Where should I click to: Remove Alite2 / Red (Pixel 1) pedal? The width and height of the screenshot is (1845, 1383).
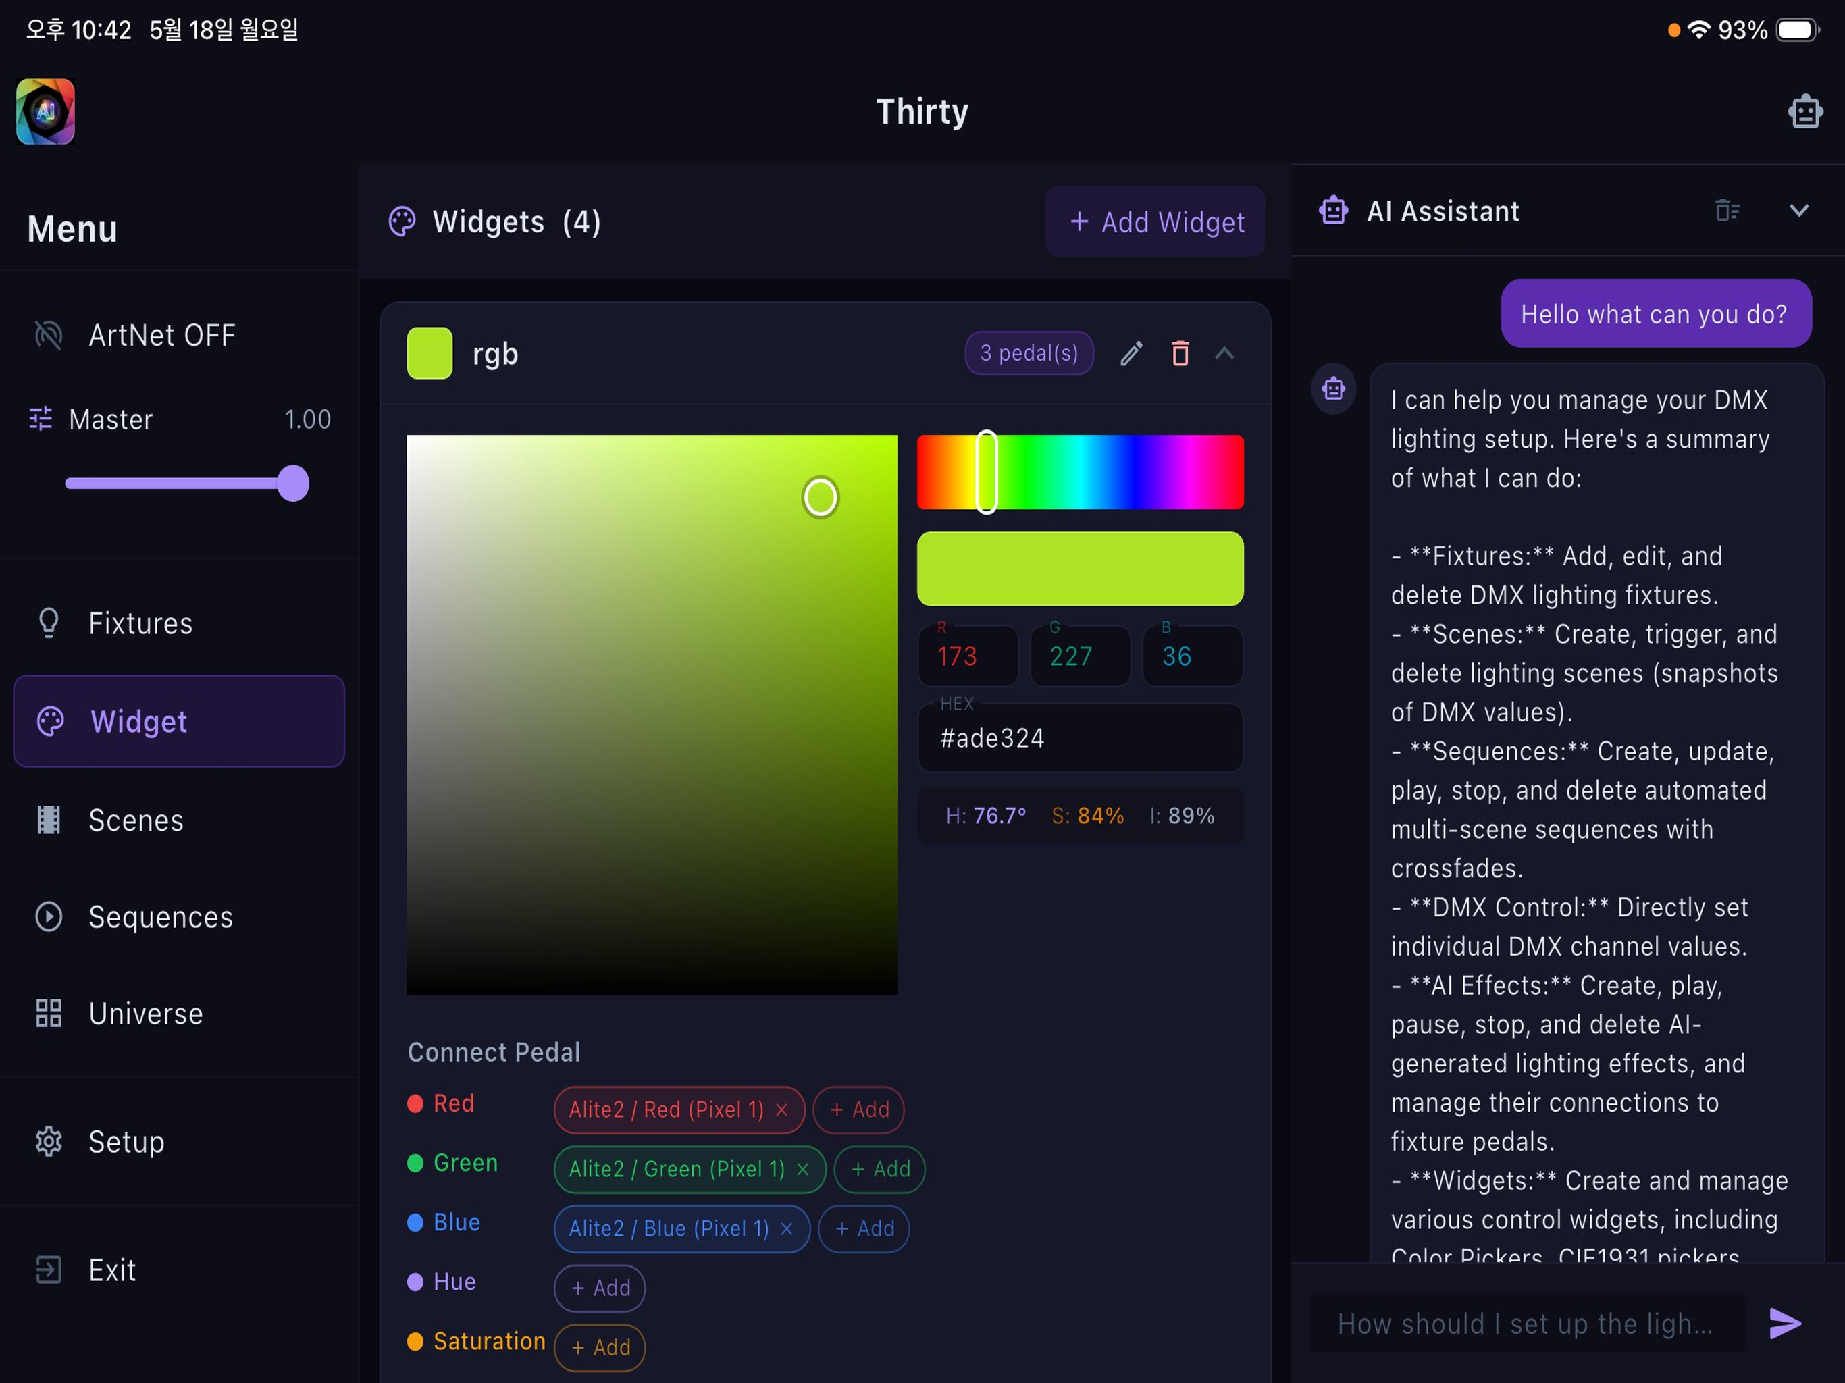[x=781, y=1110]
